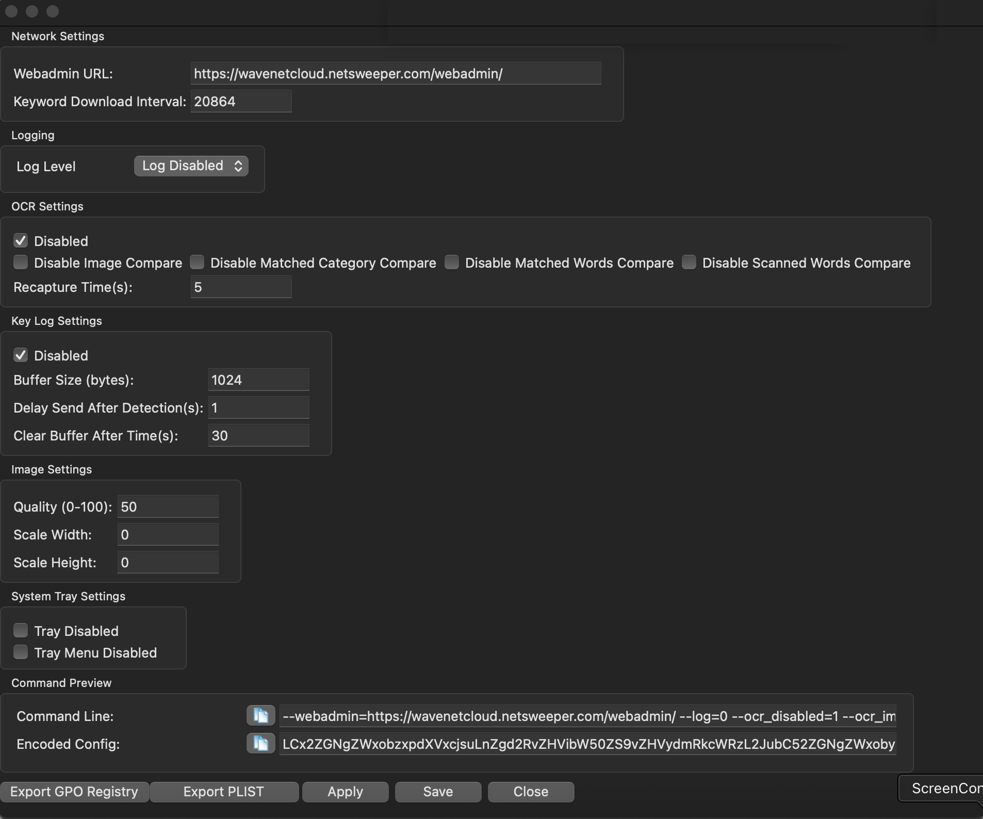Focus the Webadmin URL field
Viewport: 983px width, 819px height.
point(395,74)
